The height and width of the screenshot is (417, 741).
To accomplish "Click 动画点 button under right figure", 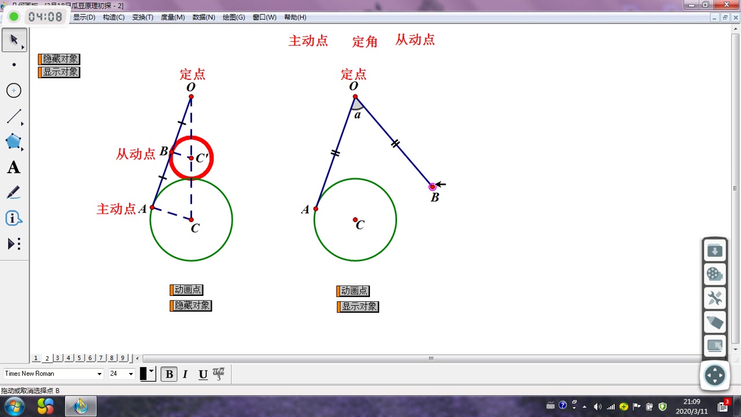I will (x=353, y=291).
